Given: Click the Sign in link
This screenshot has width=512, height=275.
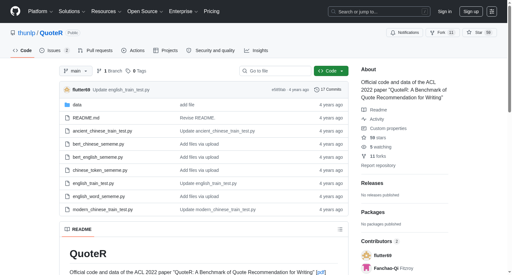Looking at the screenshot, I should 445,11.
